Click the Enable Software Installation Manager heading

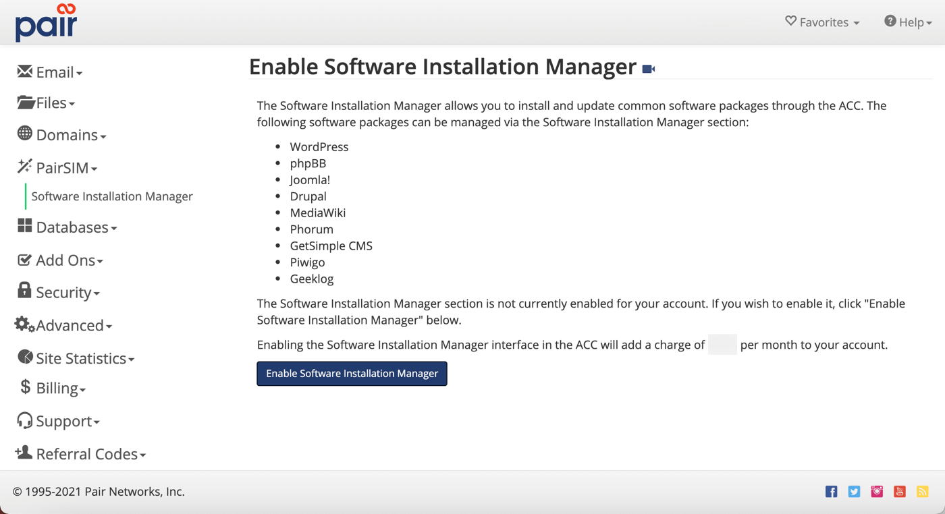click(x=443, y=67)
